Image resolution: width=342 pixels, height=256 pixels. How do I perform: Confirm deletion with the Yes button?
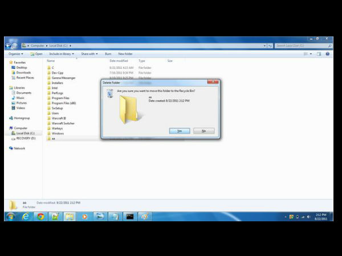(x=180, y=131)
